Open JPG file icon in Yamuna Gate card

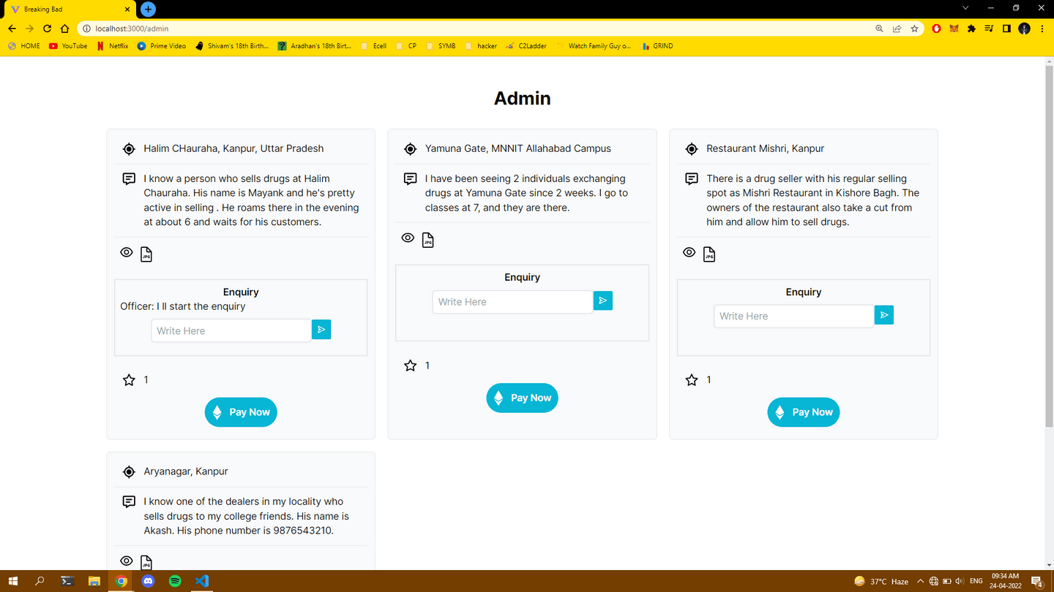coord(428,240)
